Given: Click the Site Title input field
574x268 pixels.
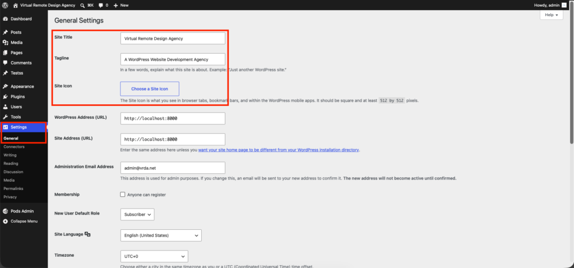Looking at the screenshot, I should pyautogui.click(x=173, y=39).
